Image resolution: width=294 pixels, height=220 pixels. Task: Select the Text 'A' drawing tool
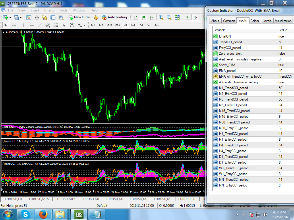point(64,25)
